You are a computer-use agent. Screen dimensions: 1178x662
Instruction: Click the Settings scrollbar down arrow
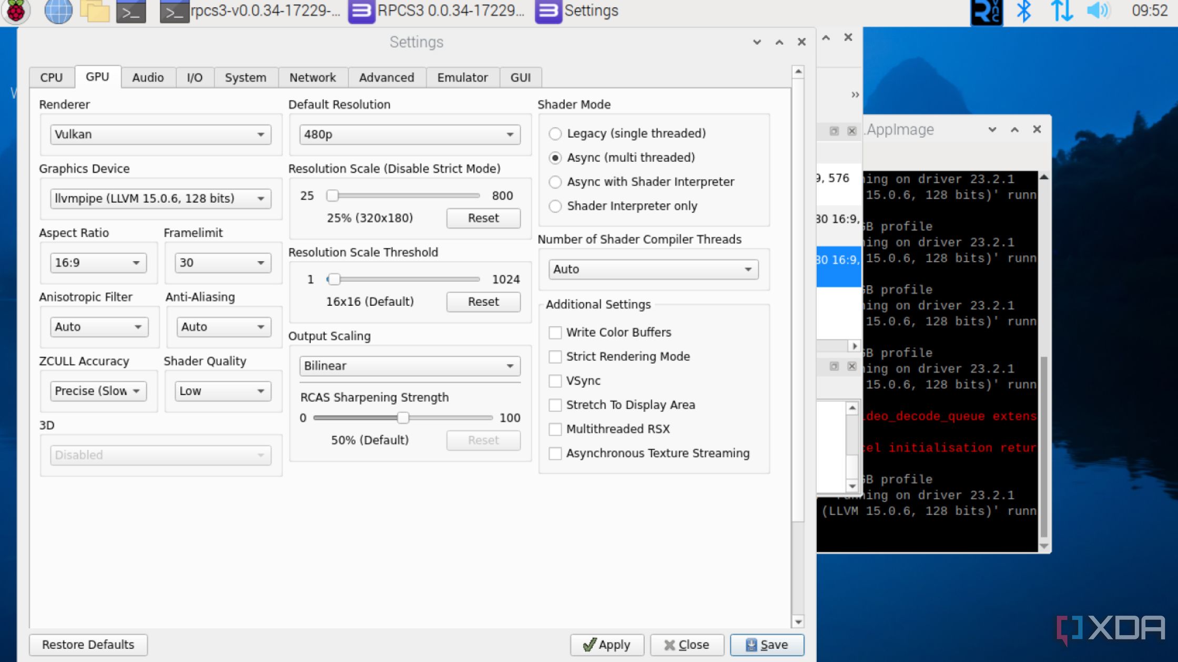[x=798, y=622]
